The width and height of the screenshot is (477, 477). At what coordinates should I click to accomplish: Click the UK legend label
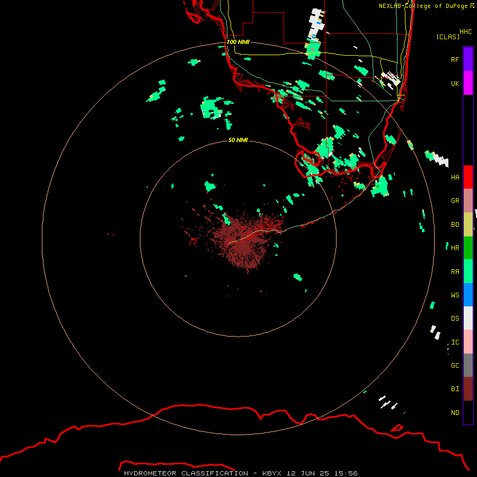pos(455,84)
